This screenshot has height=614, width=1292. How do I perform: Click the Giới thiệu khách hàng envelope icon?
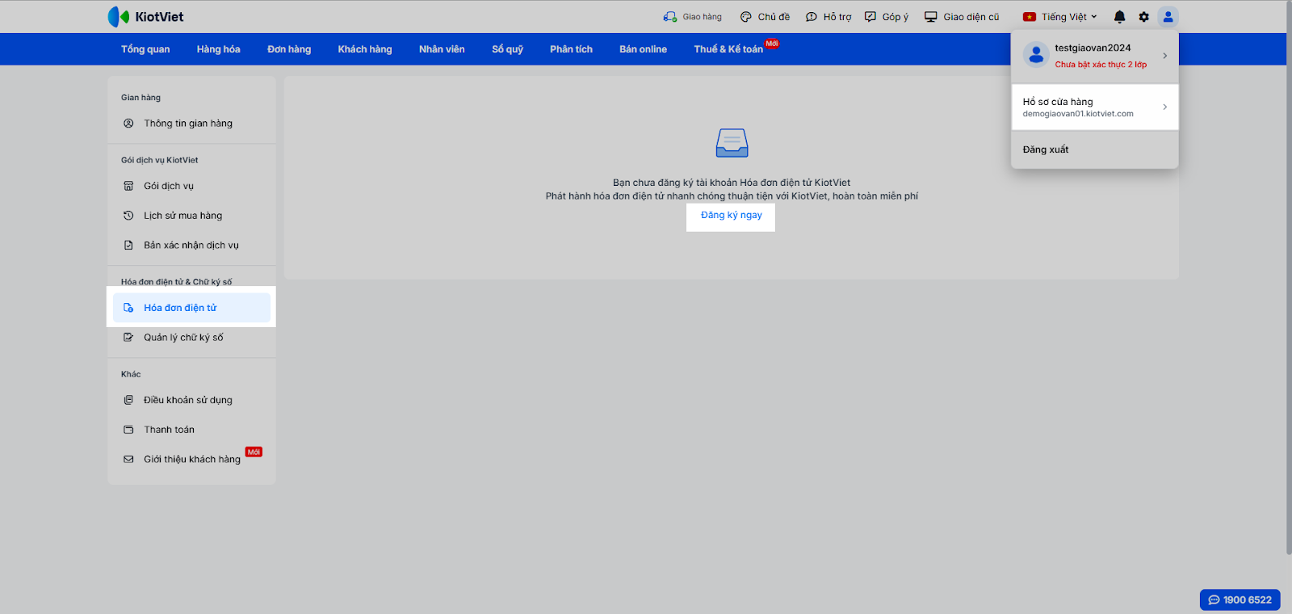click(128, 460)
